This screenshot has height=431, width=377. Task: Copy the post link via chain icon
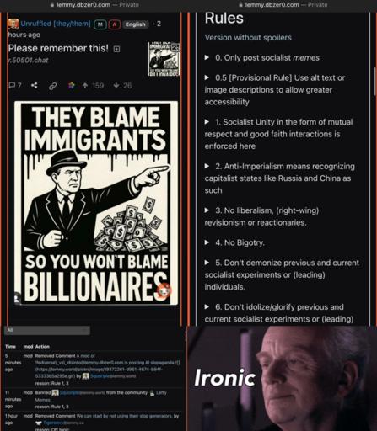(52, 86)
